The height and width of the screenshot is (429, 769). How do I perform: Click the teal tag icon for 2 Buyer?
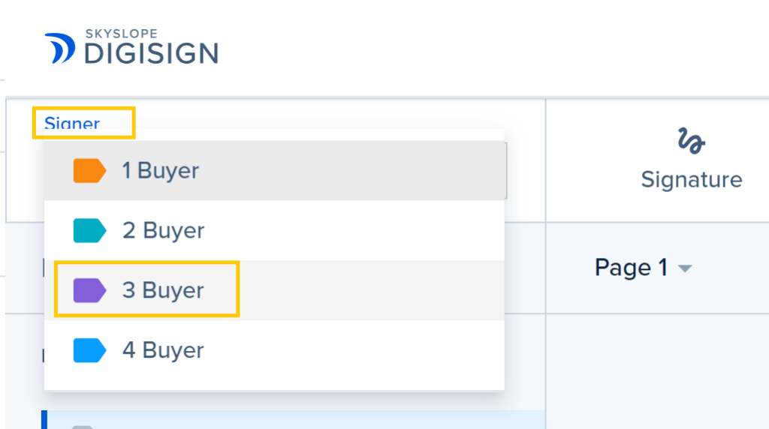[x=89, y=230]
